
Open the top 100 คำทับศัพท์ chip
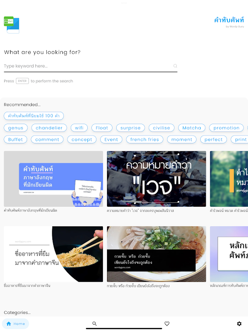tap(34, 116)
